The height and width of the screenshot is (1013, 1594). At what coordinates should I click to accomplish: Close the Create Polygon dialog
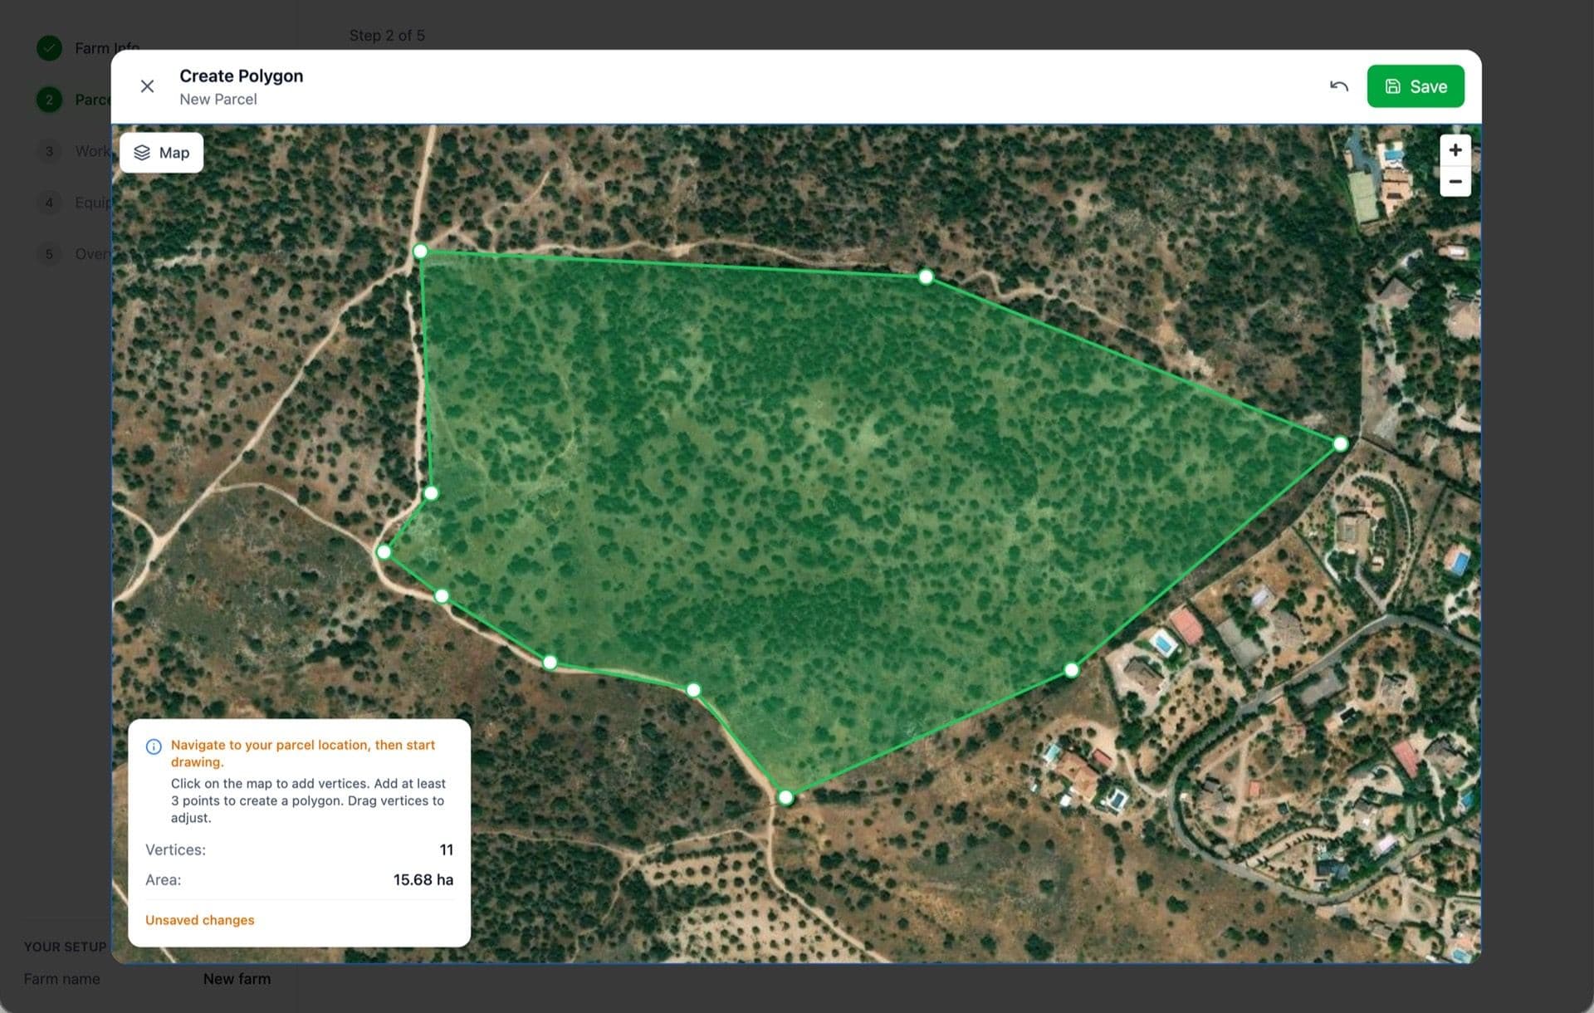point(147,86)
